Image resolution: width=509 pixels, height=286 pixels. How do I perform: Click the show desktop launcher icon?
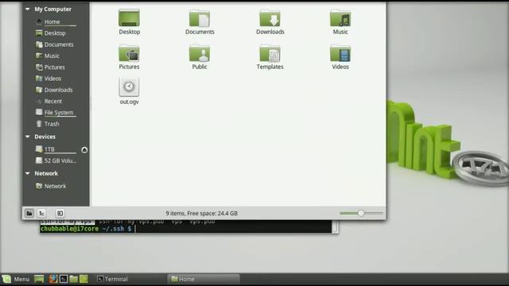pos(39,279)
